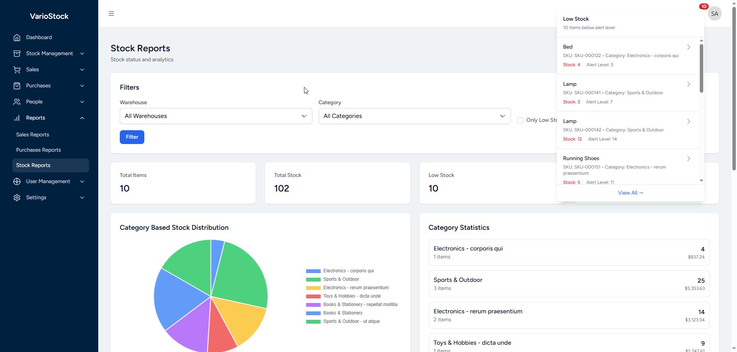Toggle Electronics - rerum praesentium legend swatch
The image size is (737, 352).
tap(313, 288)
